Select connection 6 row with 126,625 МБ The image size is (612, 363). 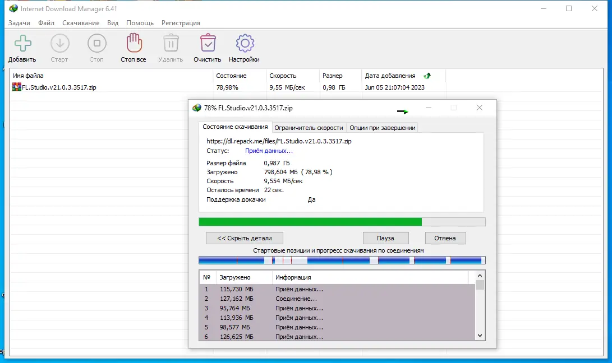point(337,336)
